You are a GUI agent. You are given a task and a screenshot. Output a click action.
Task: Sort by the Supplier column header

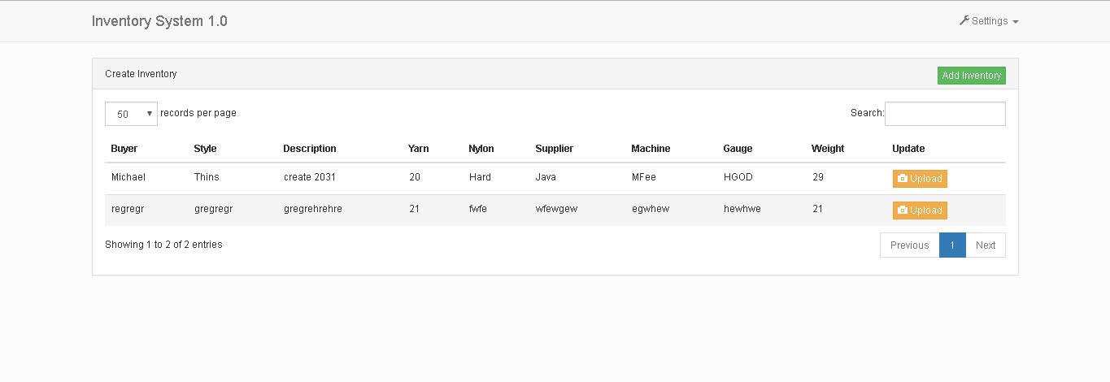(x=555, y=149)
